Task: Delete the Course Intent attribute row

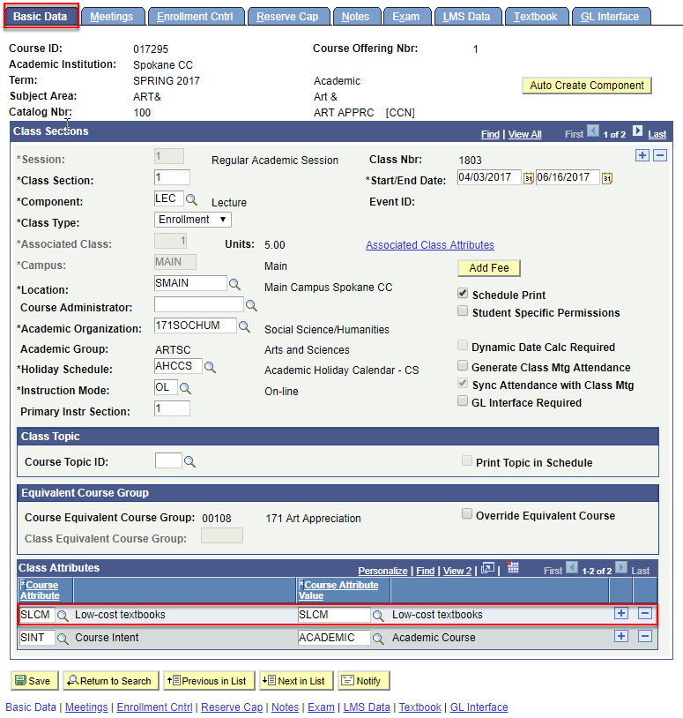Action: 645,636
